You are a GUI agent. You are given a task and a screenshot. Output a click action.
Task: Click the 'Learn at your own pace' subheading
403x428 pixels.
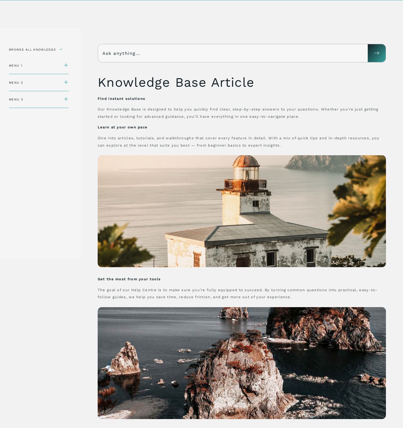122,127
